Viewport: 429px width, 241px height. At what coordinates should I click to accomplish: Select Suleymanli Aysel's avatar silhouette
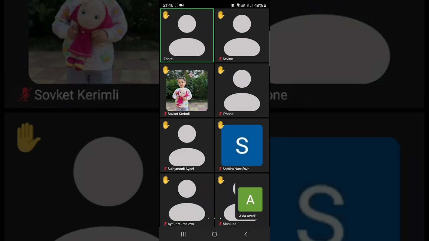click(187, 145)
